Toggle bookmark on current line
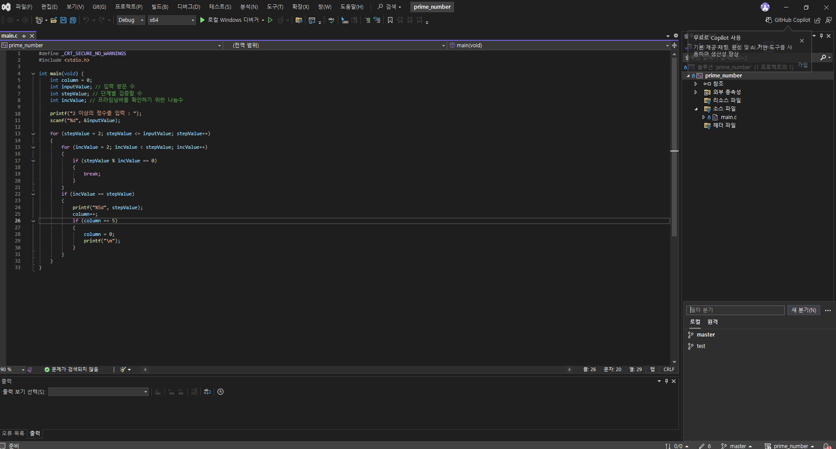Viewport: 836px width, 449px height. pos(390,20)
